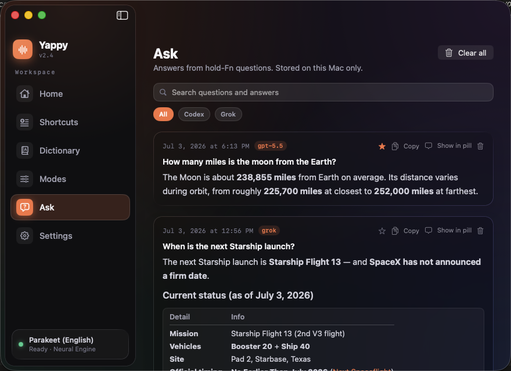This screenshot has width=511, height=371.
Task: Delete the Starship launch answer
Action: pos(480,231)
